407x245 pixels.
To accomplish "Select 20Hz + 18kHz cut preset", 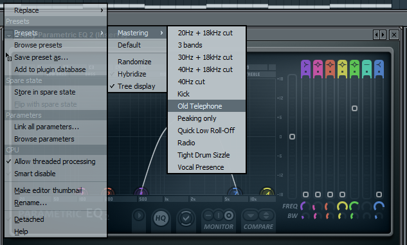I will pos(206,33).
